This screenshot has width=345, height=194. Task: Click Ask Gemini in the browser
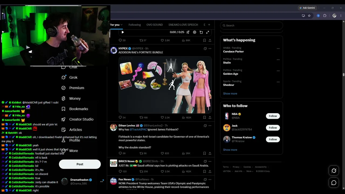click(307, 8)
